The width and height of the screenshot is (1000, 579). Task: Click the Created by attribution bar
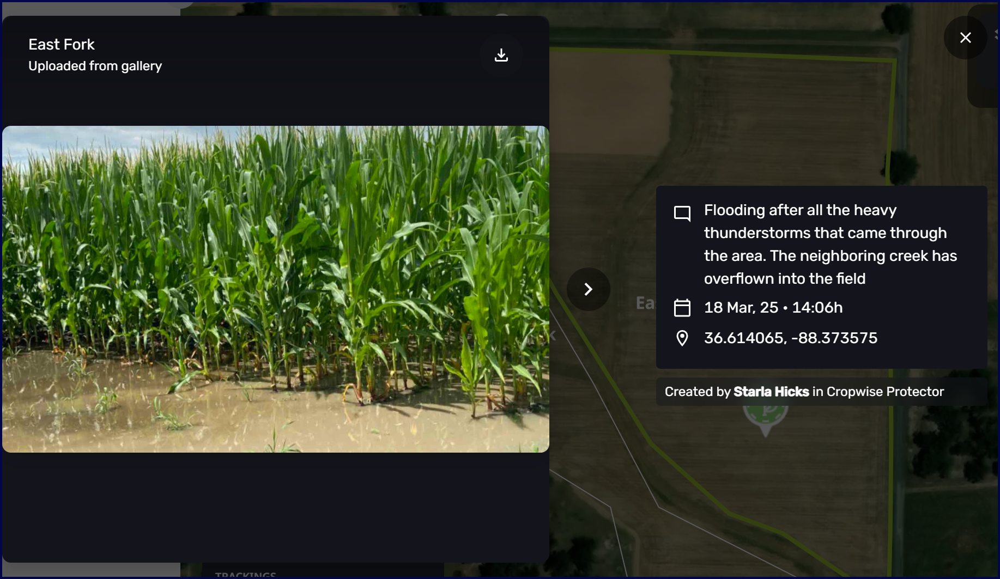pos(822,392)
